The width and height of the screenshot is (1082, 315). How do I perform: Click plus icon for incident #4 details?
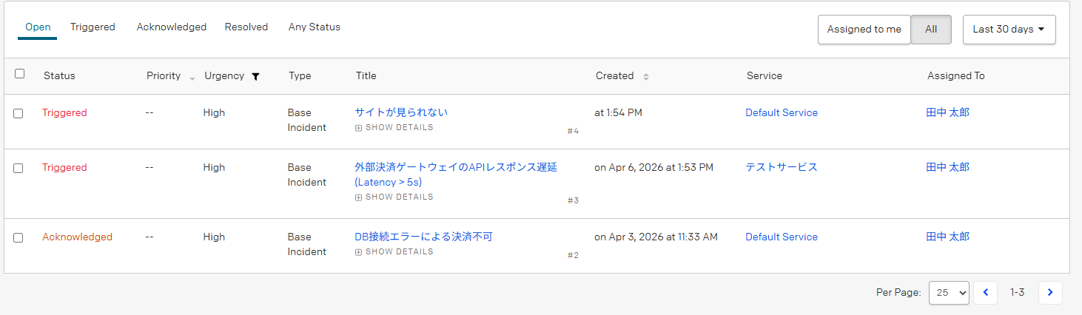point(359,128)
